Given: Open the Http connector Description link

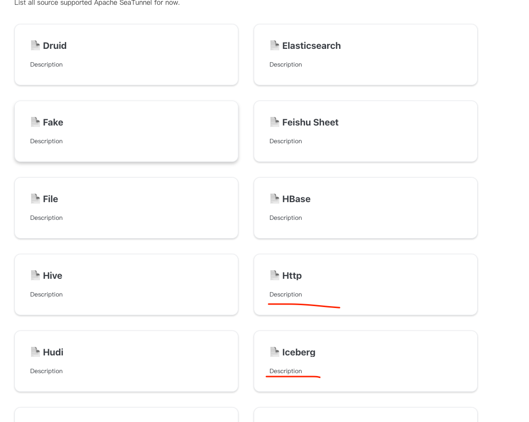Looking at the screenshot, I should pos(285,294).
